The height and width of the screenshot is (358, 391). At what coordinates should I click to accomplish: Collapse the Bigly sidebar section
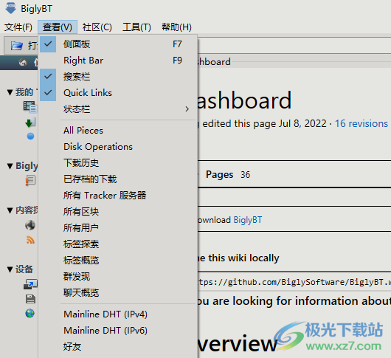click(x=10, y=166)
